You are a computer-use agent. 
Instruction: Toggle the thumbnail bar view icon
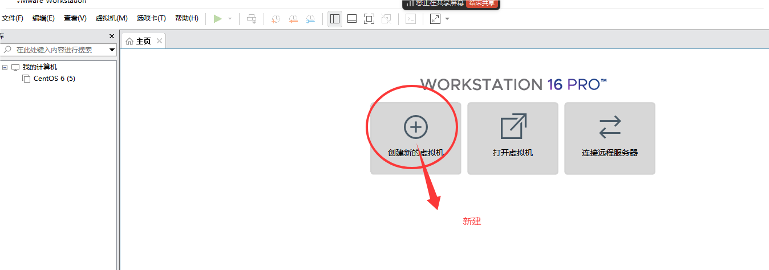click(x=352, y=19)
